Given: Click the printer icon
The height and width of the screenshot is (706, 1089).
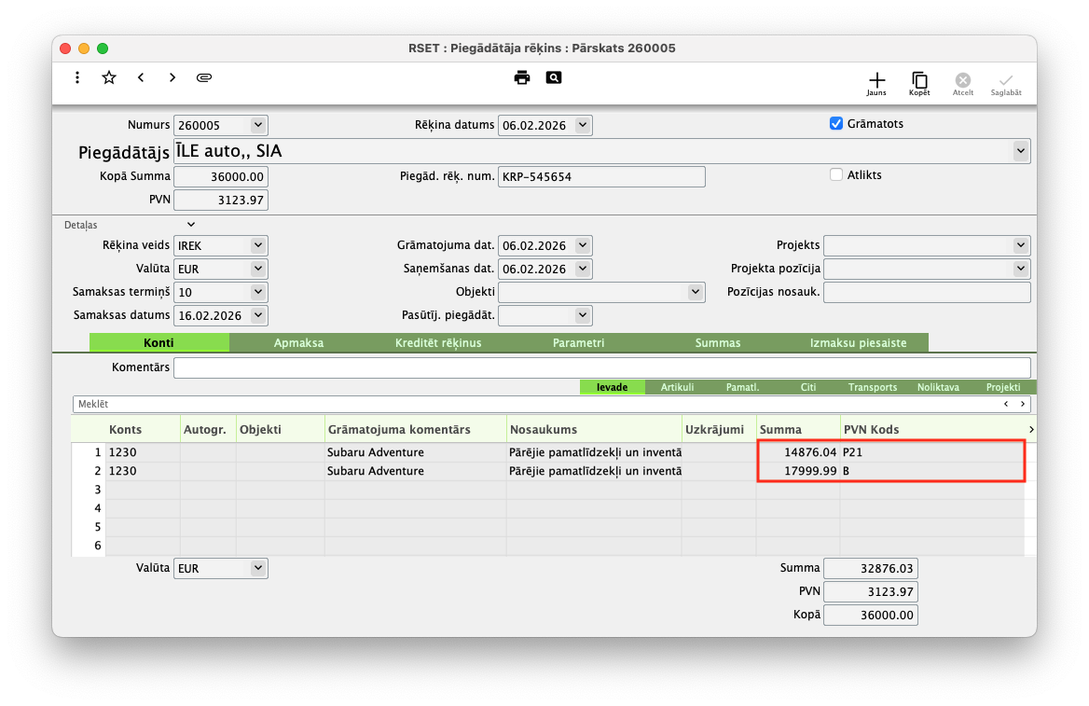Looking at the screenshot, I should click(522, 77).
